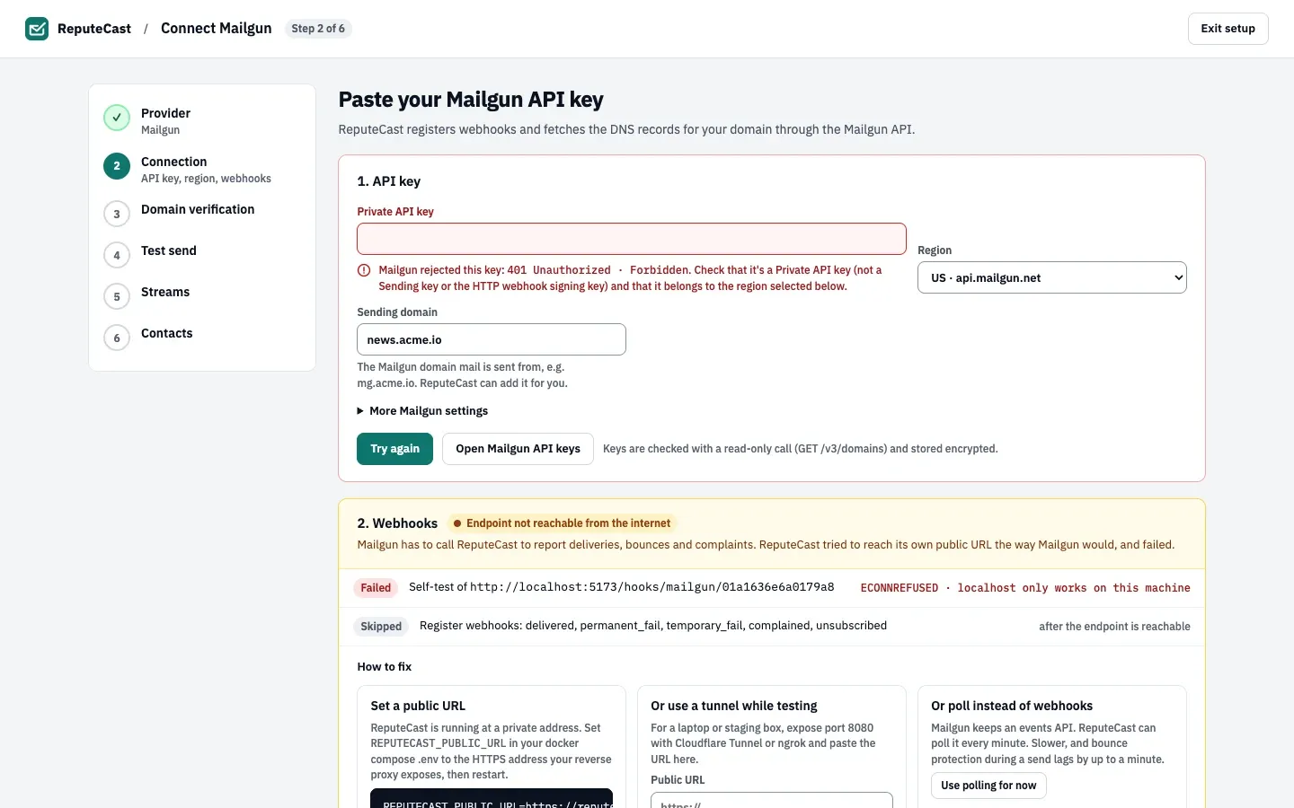Click 'after the endpoint is reachable' text

[1114, 627]
